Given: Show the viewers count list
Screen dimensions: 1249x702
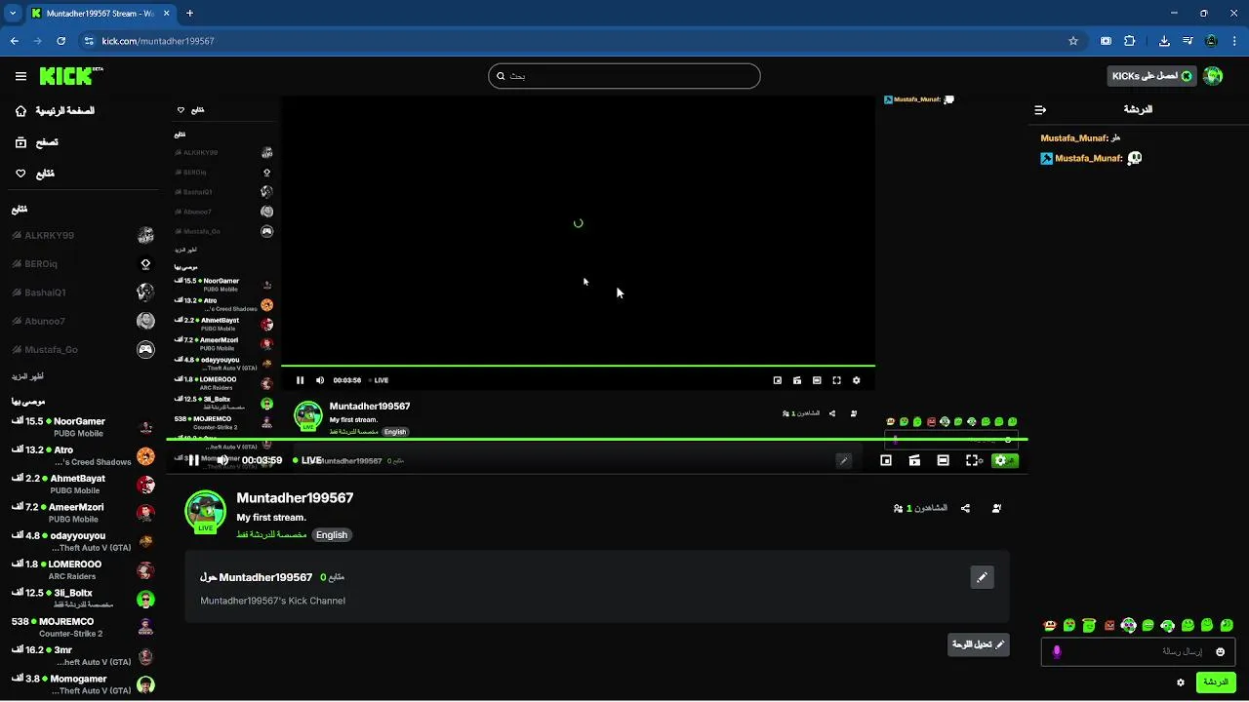Looking at the screenshot, I should click(x=921, y=508).
